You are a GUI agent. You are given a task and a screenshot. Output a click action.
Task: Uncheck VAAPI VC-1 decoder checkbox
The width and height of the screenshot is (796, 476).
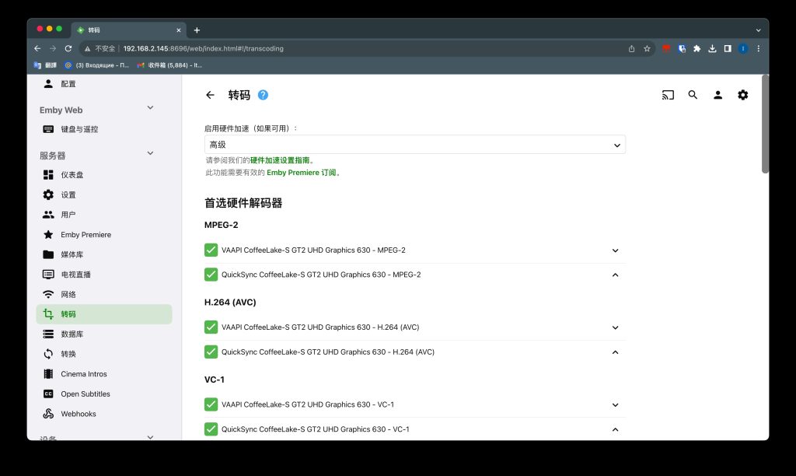211,404
